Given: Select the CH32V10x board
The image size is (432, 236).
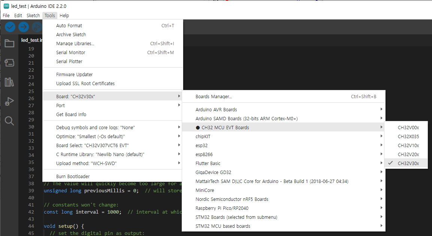Looking at the screenshot, I should point(407,145).
